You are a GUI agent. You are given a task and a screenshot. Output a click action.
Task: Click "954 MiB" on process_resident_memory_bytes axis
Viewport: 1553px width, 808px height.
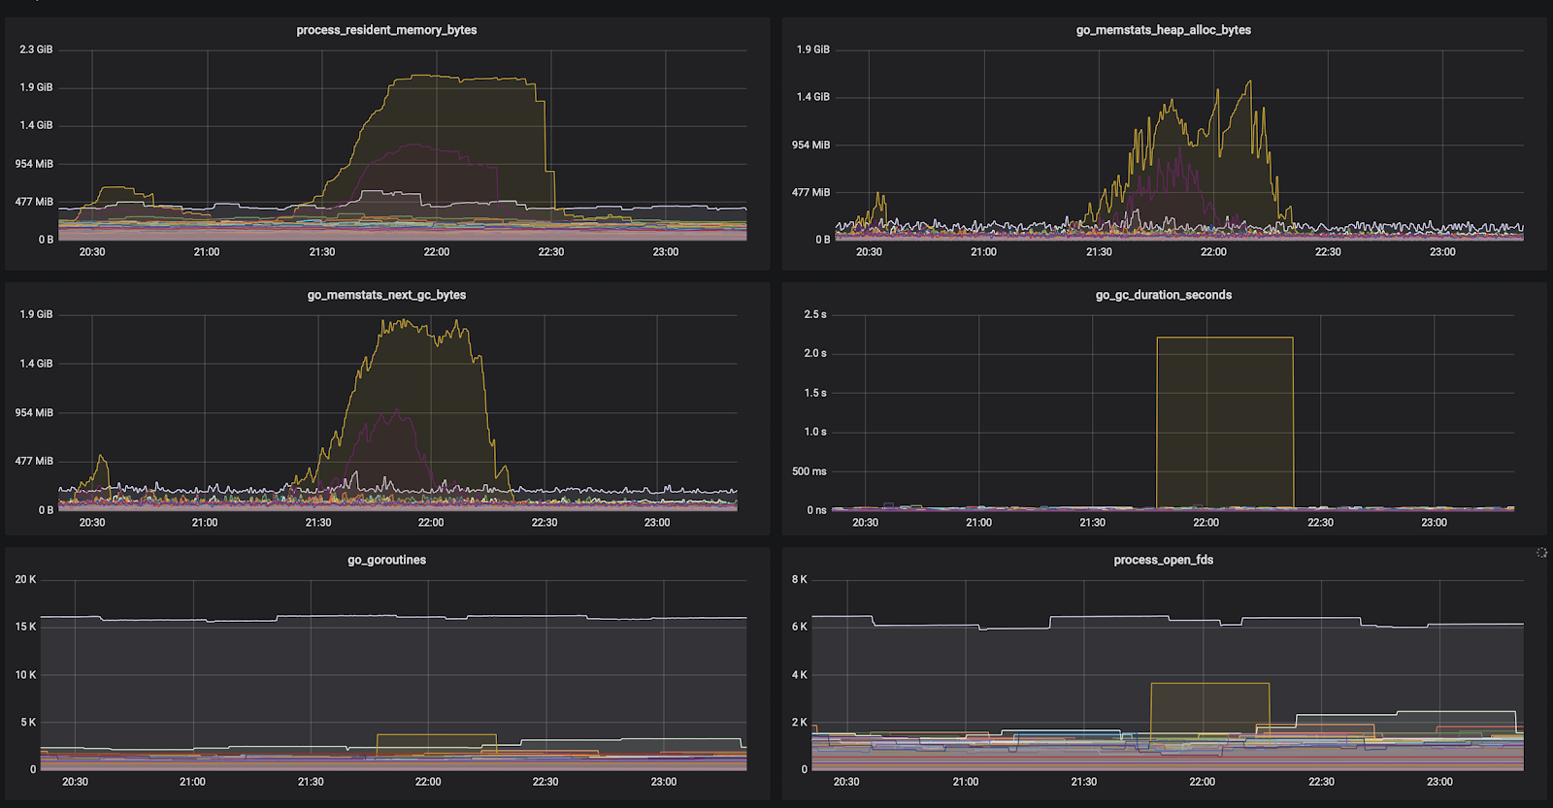pyautogui.click(x=34, y=164)
